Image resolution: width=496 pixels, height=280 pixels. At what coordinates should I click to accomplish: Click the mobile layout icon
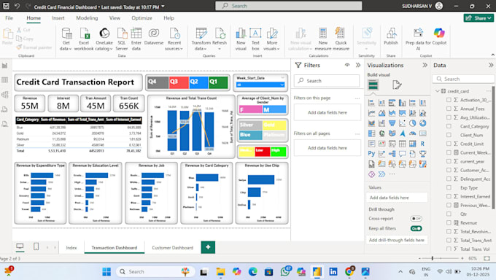pos(36,246)
